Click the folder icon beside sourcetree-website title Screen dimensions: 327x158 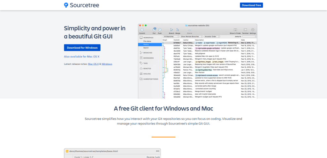click(186, 26)
